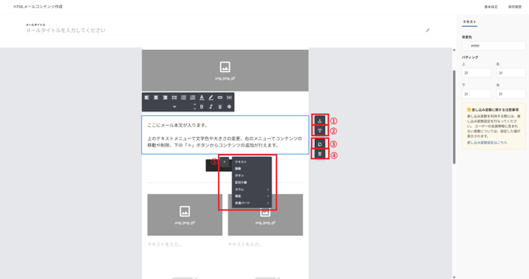Duplicate the selected text block

[x=320, y=144]
